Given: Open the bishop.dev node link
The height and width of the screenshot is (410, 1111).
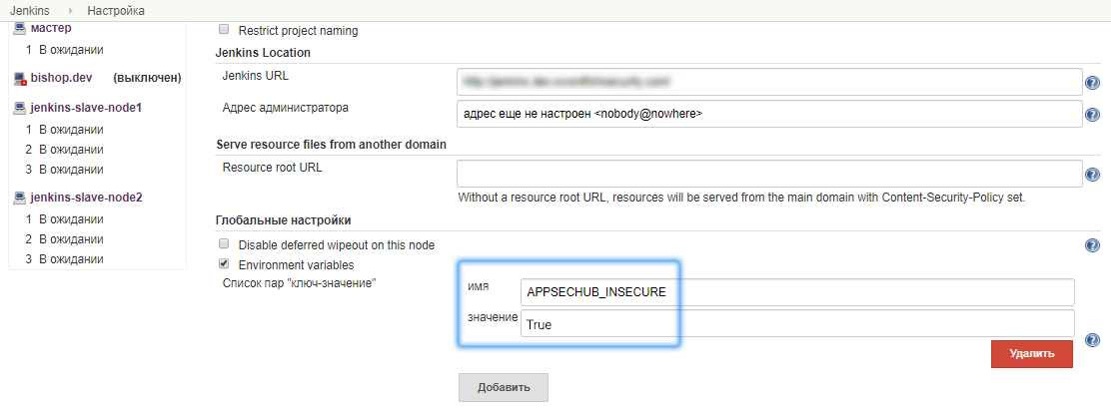Looking at the screenshot, I should point(61,78).
